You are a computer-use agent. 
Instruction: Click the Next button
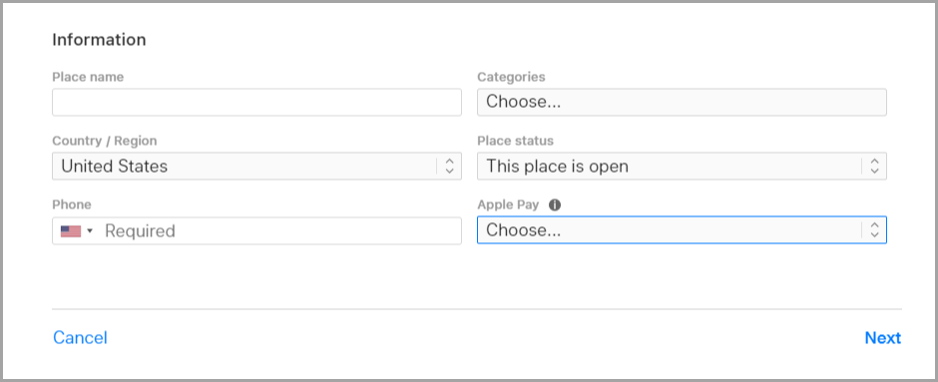pyautogui.click(x=883, y=338)
